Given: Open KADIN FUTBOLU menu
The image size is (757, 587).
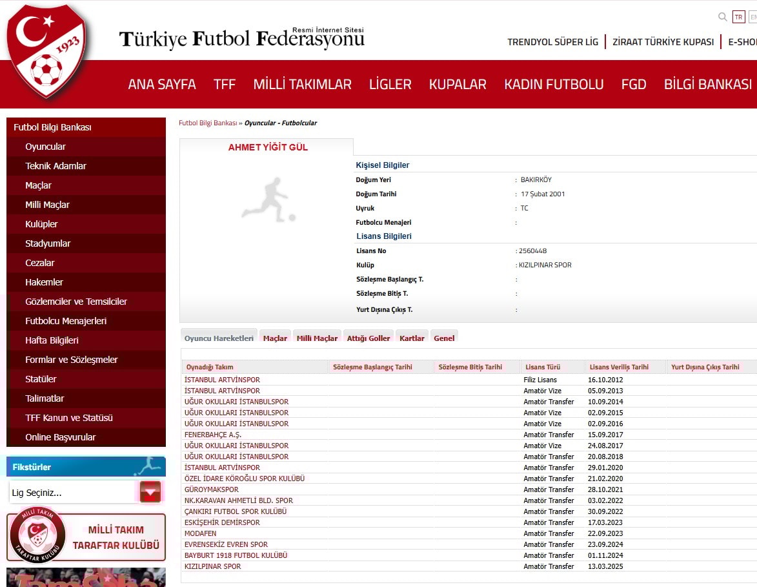Looking at the screenshot, I should 554,85.
